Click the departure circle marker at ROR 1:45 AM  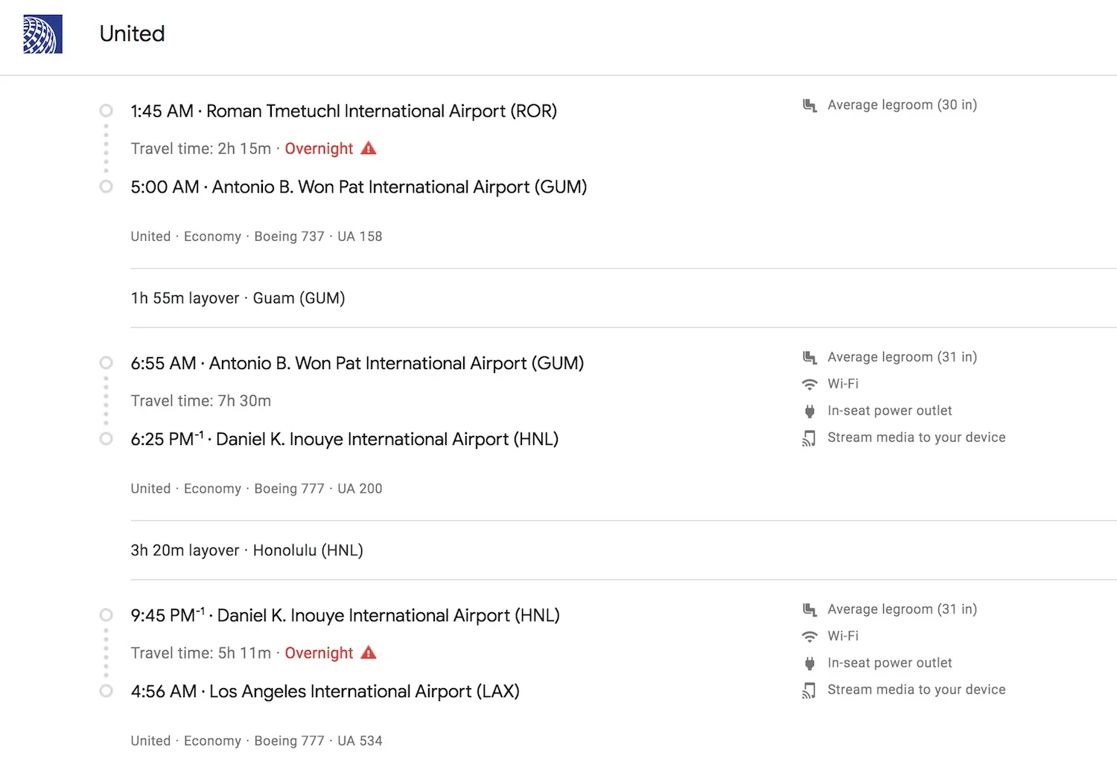tap(106, 111)
